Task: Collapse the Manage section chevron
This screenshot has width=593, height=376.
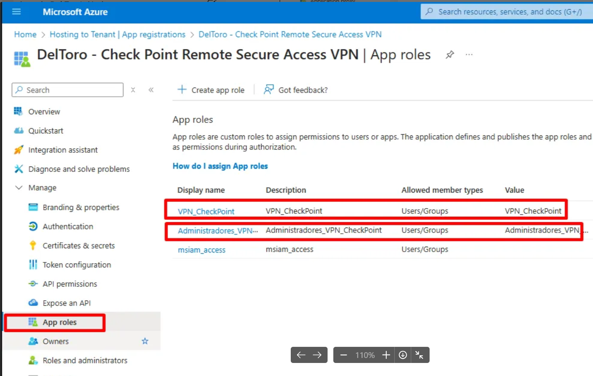Action: click(18, 188)
